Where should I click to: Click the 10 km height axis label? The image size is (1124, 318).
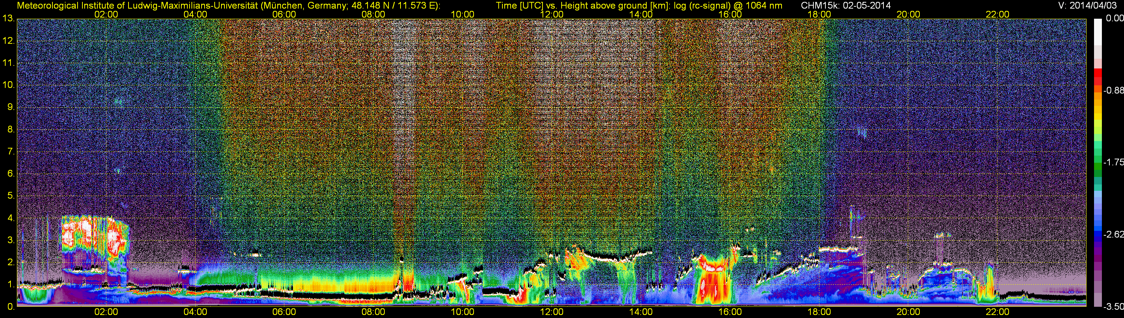(8, 85)
